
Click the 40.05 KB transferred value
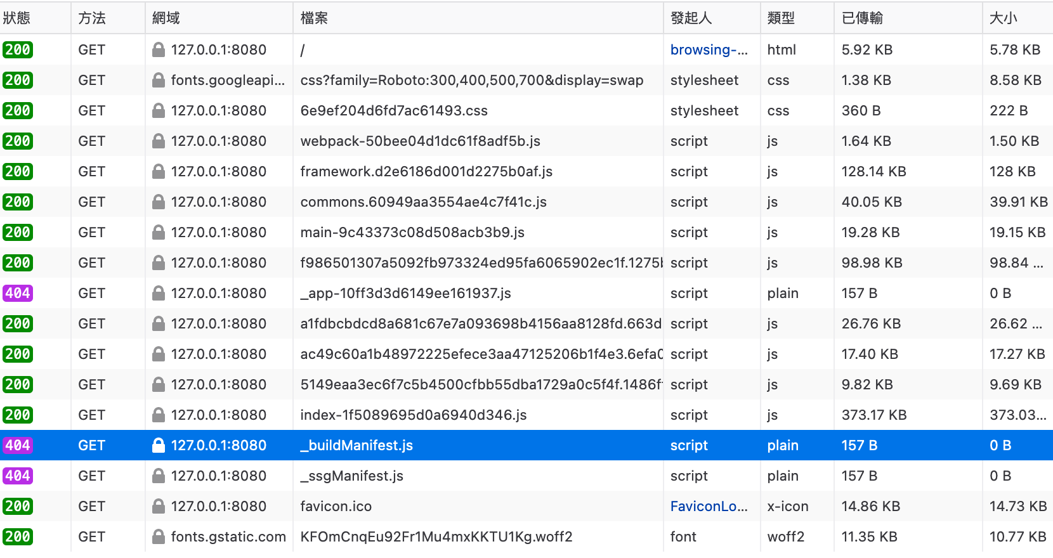point(872,202)
